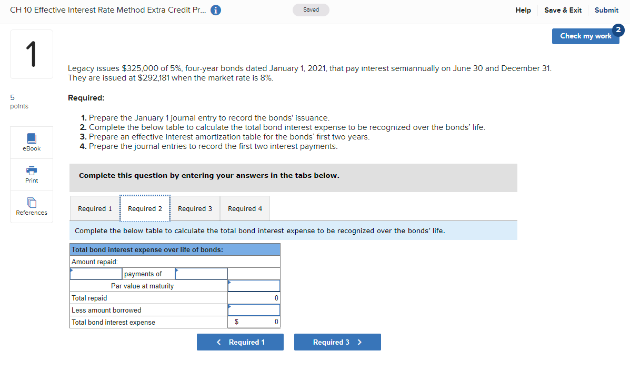Click Save & Exit

coord(563,10)
